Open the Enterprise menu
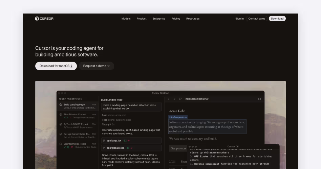321x169 pixels. [159, 19]
